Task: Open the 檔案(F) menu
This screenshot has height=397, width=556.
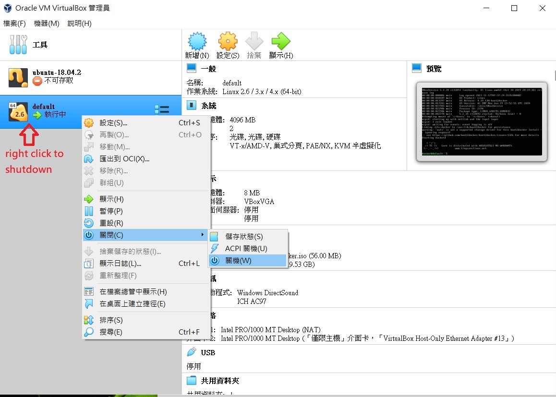Action: [14, 24]
